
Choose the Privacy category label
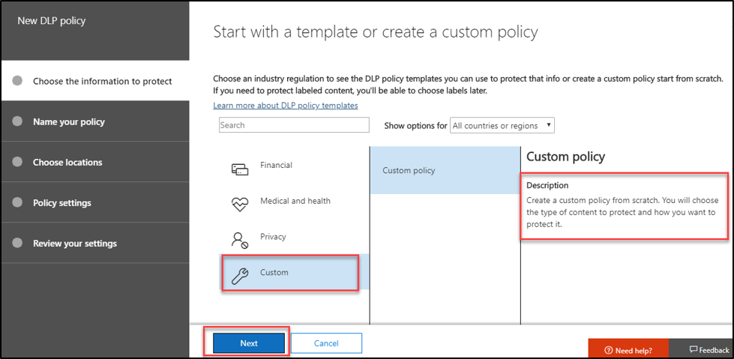(x=273, y=237)
